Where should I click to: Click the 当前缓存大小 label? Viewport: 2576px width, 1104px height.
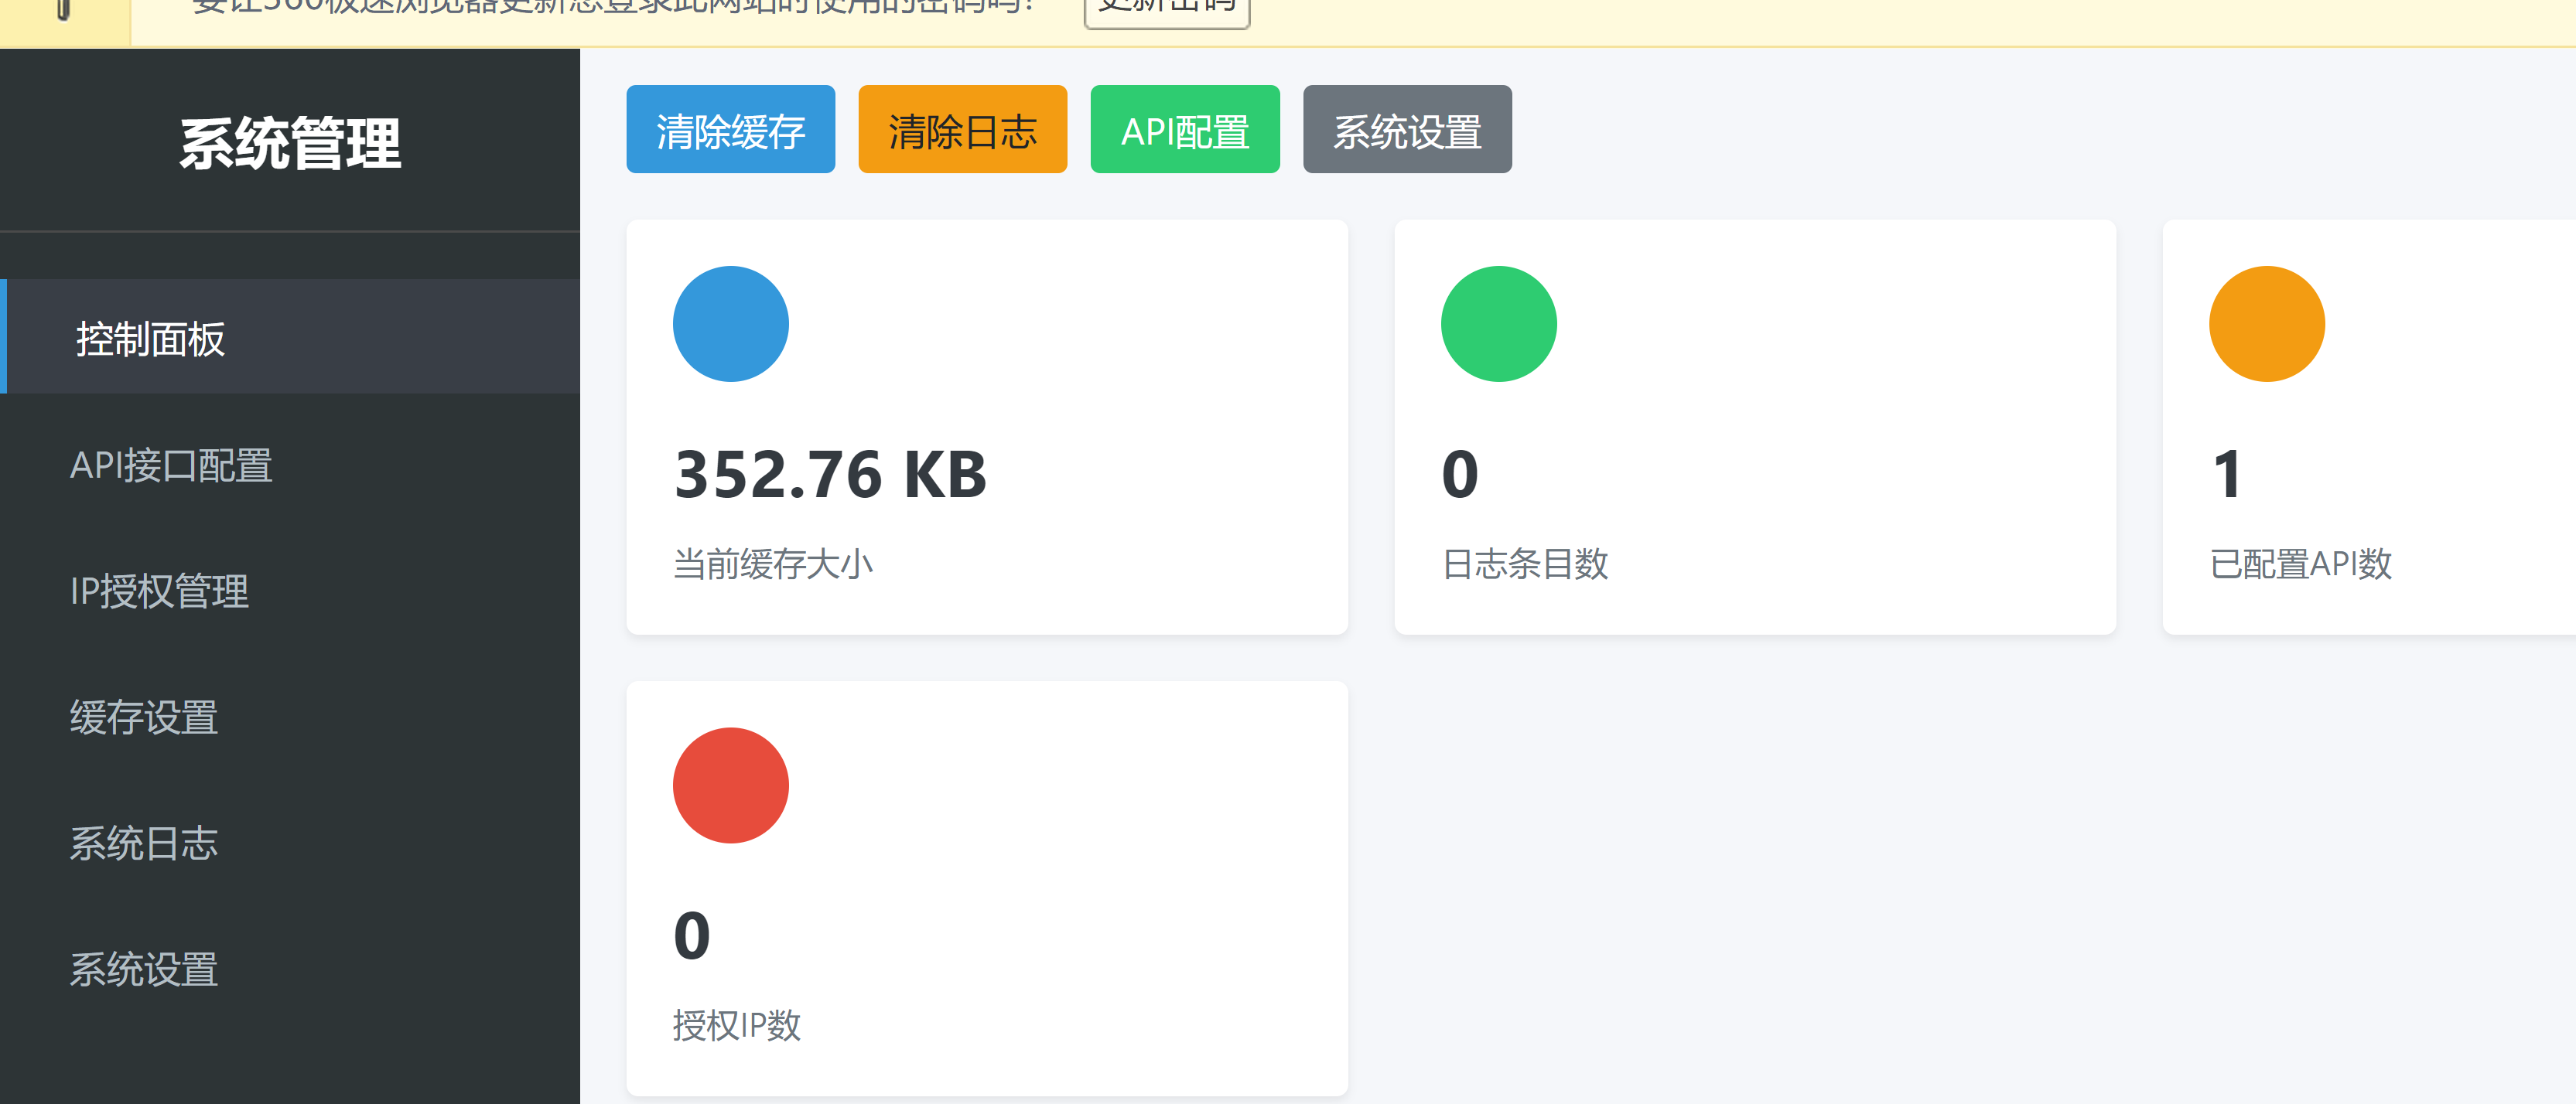pyautogui.click(x=773, y=564)
